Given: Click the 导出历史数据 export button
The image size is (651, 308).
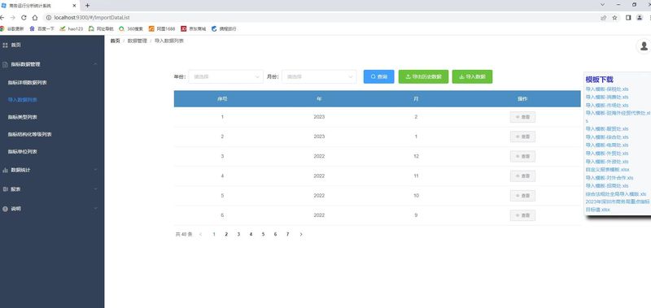Looking at the screenshot, I should pos(423,76).
